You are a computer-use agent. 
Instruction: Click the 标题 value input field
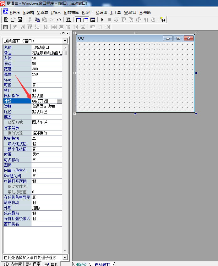pos(44,101)
